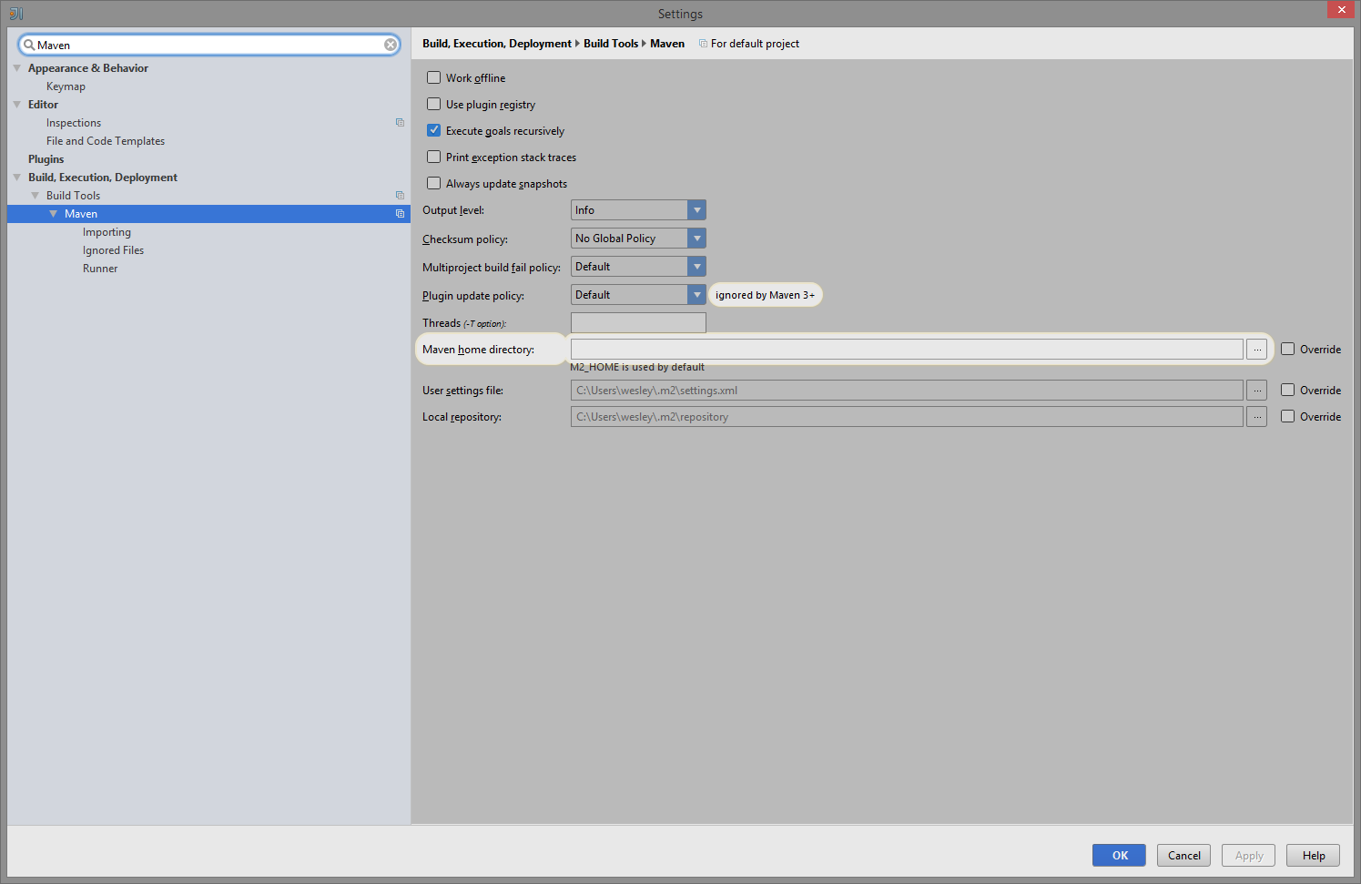Click the User settings file path field
The width and height of the screenshot is (1361, 884).
[x=907, y=391]
